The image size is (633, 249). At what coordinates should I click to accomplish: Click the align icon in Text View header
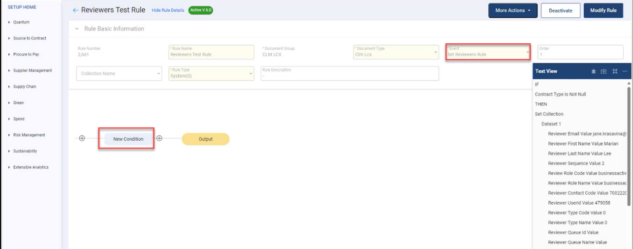(594, 71)
